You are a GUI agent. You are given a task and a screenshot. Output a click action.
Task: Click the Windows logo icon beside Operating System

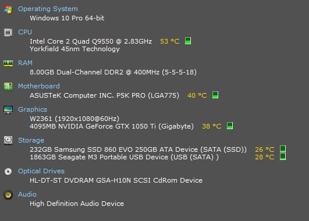(x=8, y=9)
